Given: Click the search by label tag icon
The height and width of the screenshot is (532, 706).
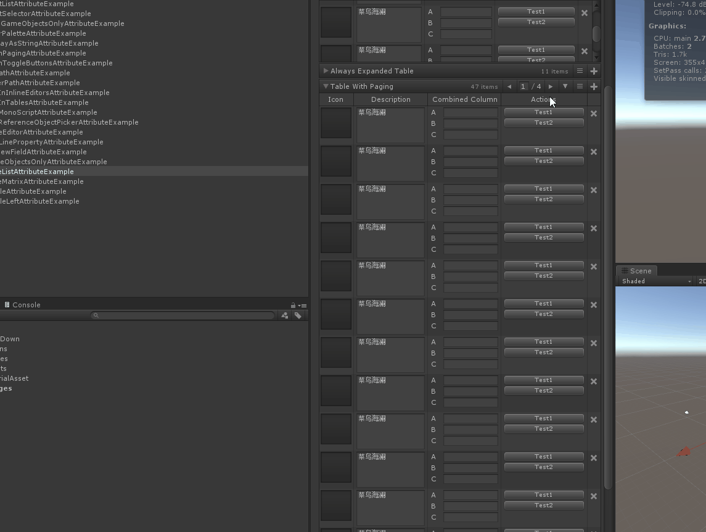Looking at the screenshot, I should (x=298, y=315).
